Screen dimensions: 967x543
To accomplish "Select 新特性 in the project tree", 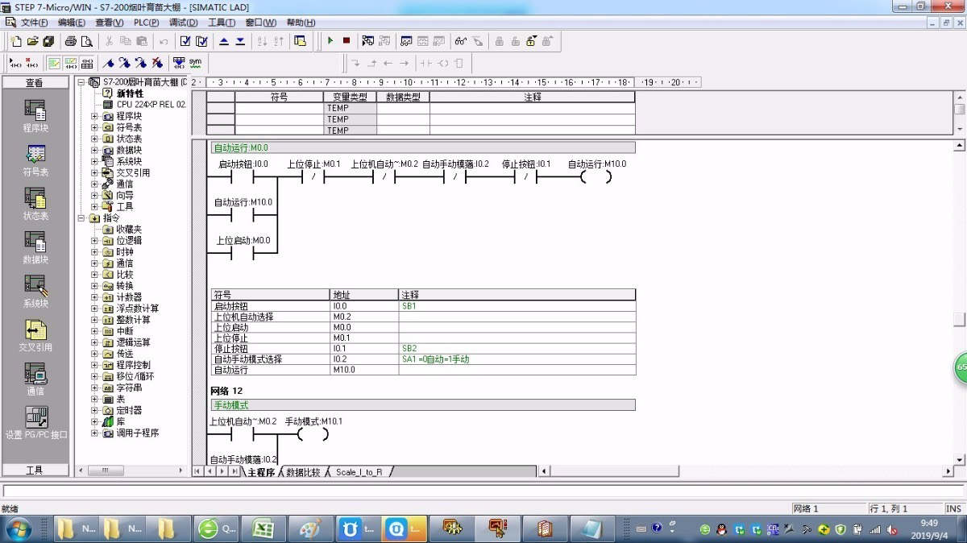I will pos(130,93).
